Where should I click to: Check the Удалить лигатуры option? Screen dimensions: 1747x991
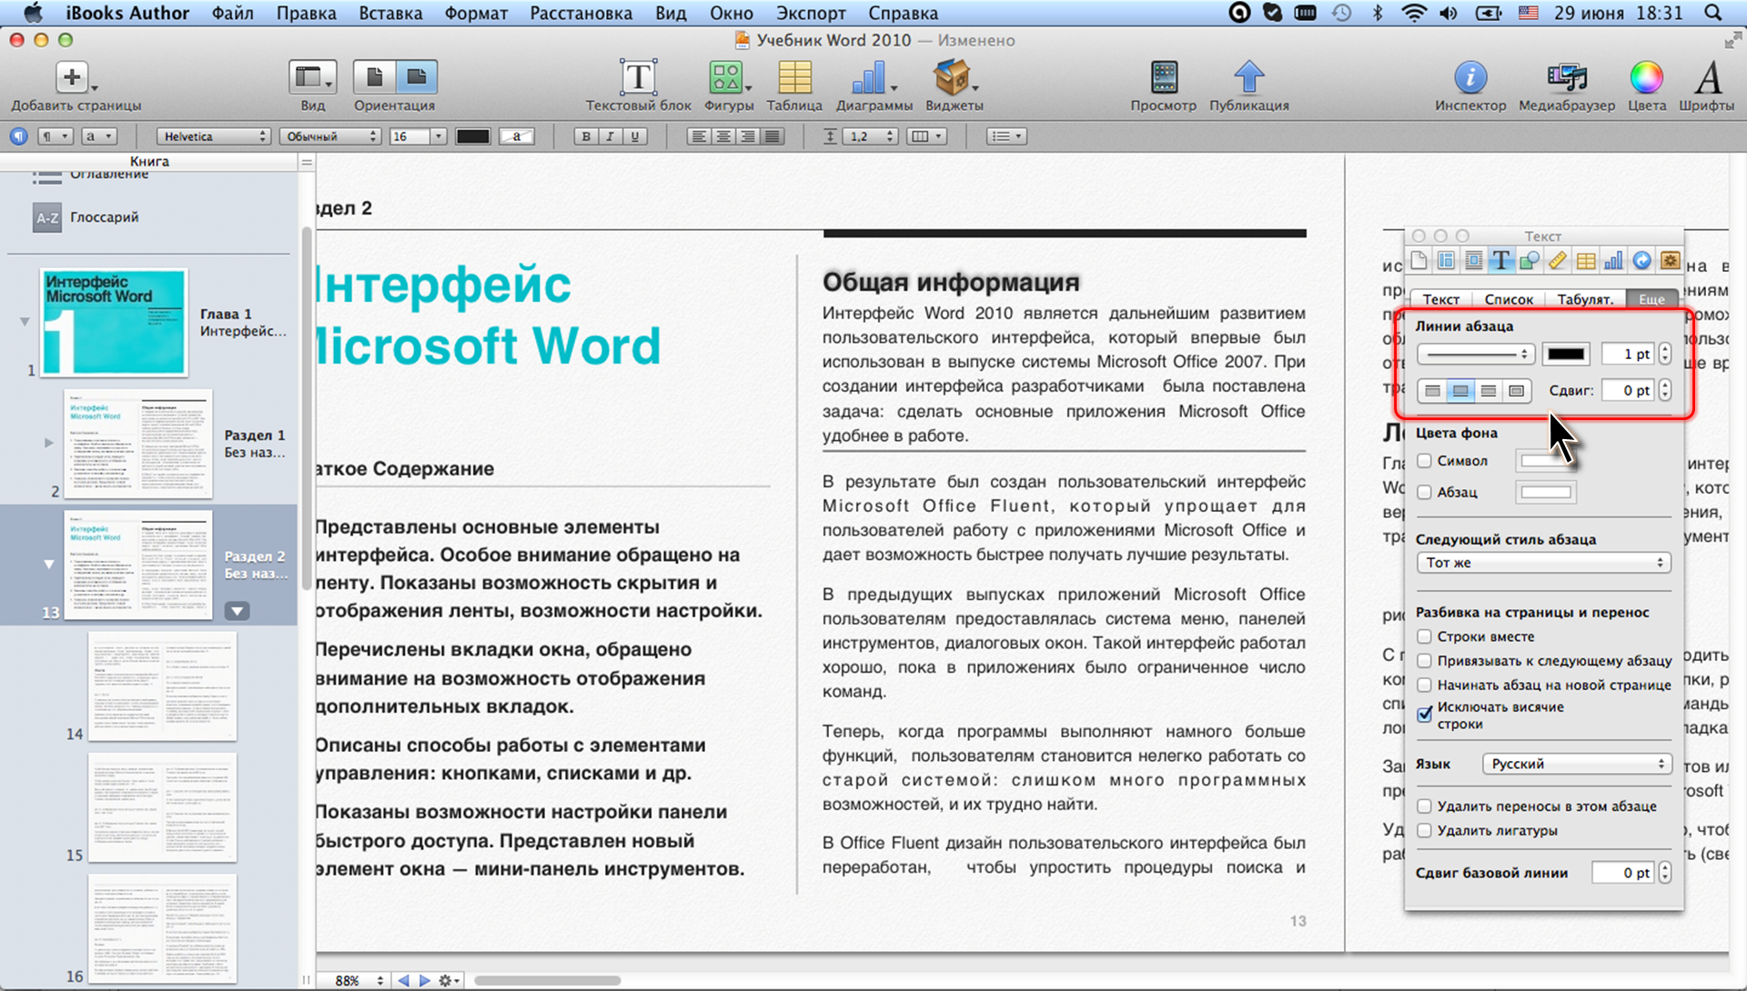[x=1425, y=830]
